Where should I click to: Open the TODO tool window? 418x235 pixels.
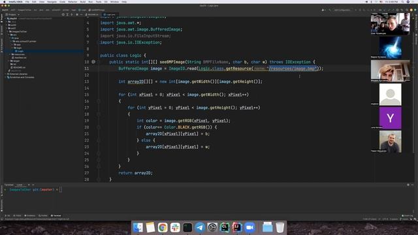tap(18, 215)
